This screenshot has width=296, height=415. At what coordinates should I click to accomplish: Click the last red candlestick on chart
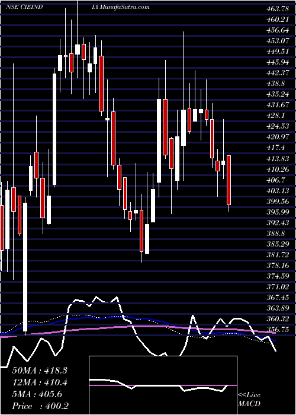click(x=229, y=180)
